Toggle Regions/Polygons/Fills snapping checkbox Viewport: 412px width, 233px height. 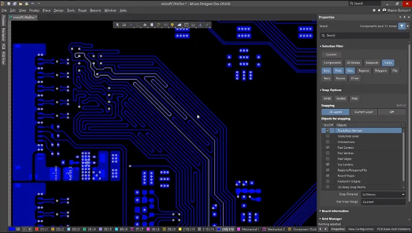tap(327, 170)
